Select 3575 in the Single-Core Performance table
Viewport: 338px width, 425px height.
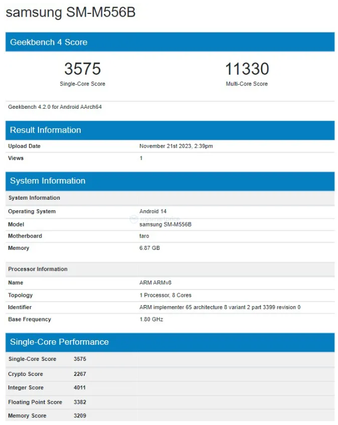tap(80, 359)
